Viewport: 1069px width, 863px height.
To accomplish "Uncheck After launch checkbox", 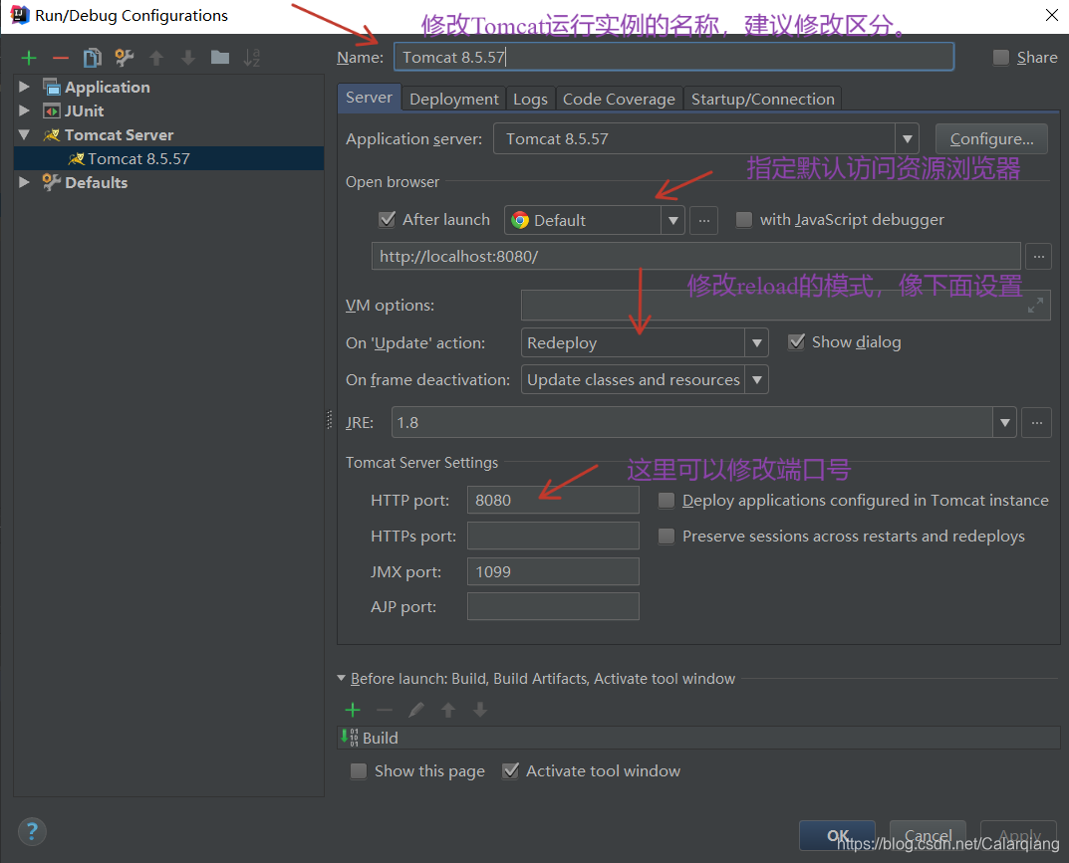I will pos(387,219).
